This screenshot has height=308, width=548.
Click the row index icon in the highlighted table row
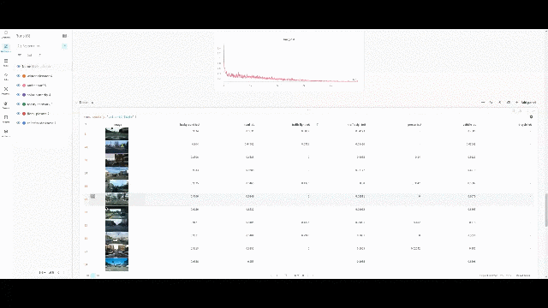coord(92,196)
